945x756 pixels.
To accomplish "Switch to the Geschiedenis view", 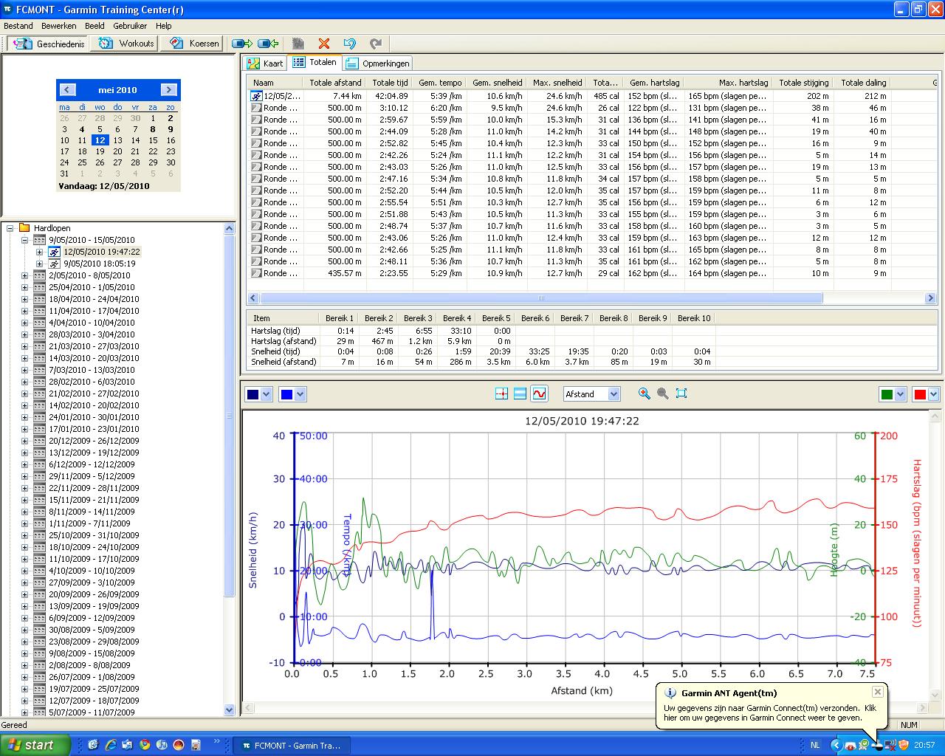I will [49, 44].
